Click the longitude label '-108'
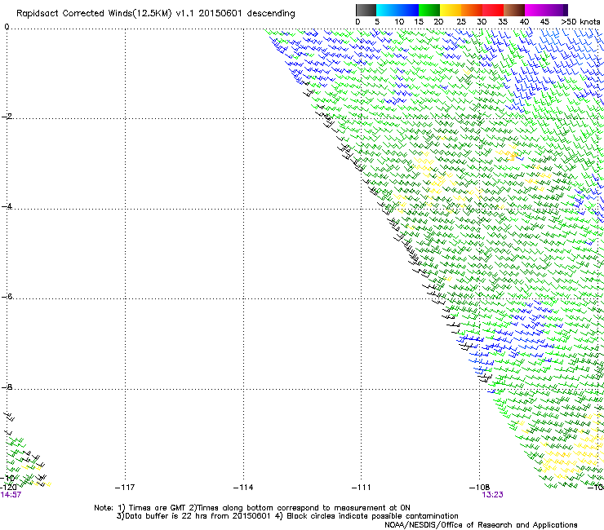604x530 pixels. click(480, 488)
